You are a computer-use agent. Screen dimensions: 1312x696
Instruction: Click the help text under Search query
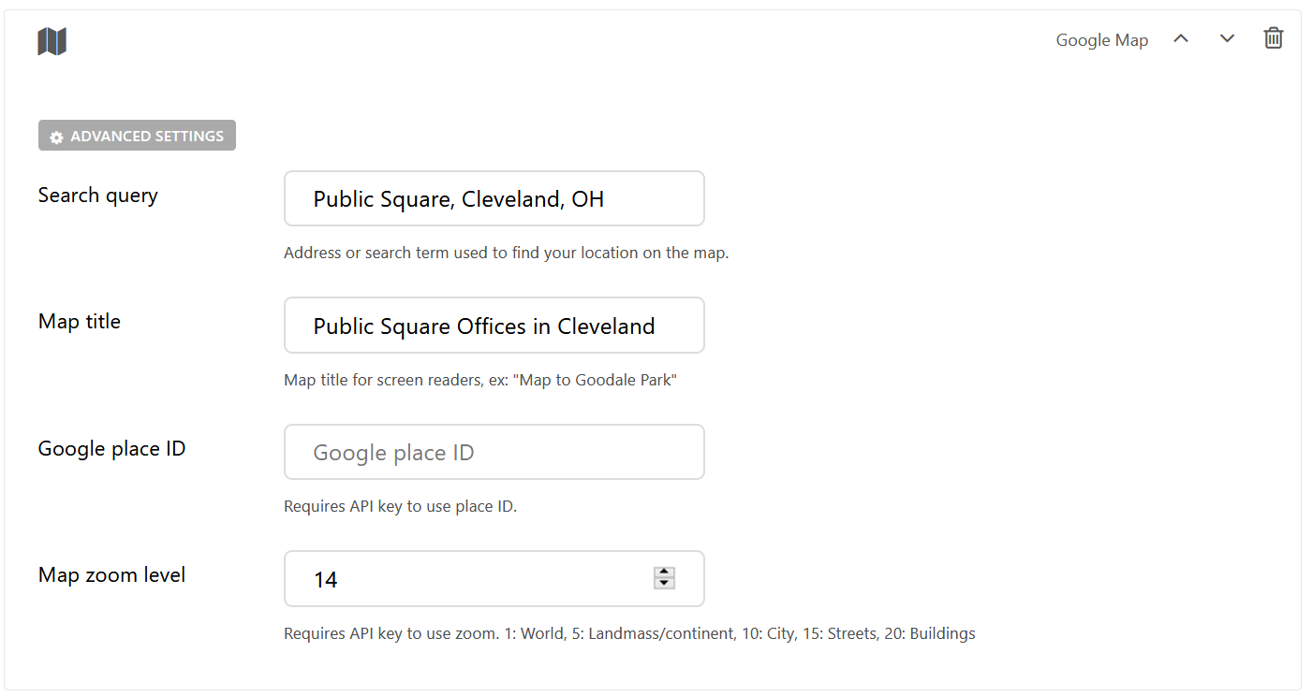click(x=506, y=253)
